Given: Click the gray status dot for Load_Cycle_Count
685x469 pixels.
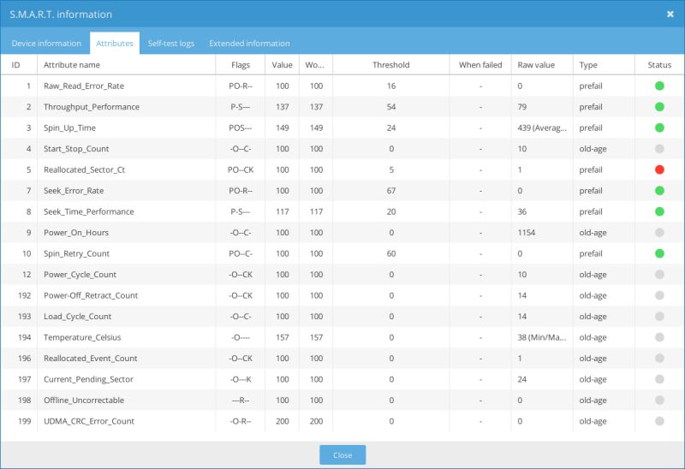Looking at the screenshot, I should 659,316.
